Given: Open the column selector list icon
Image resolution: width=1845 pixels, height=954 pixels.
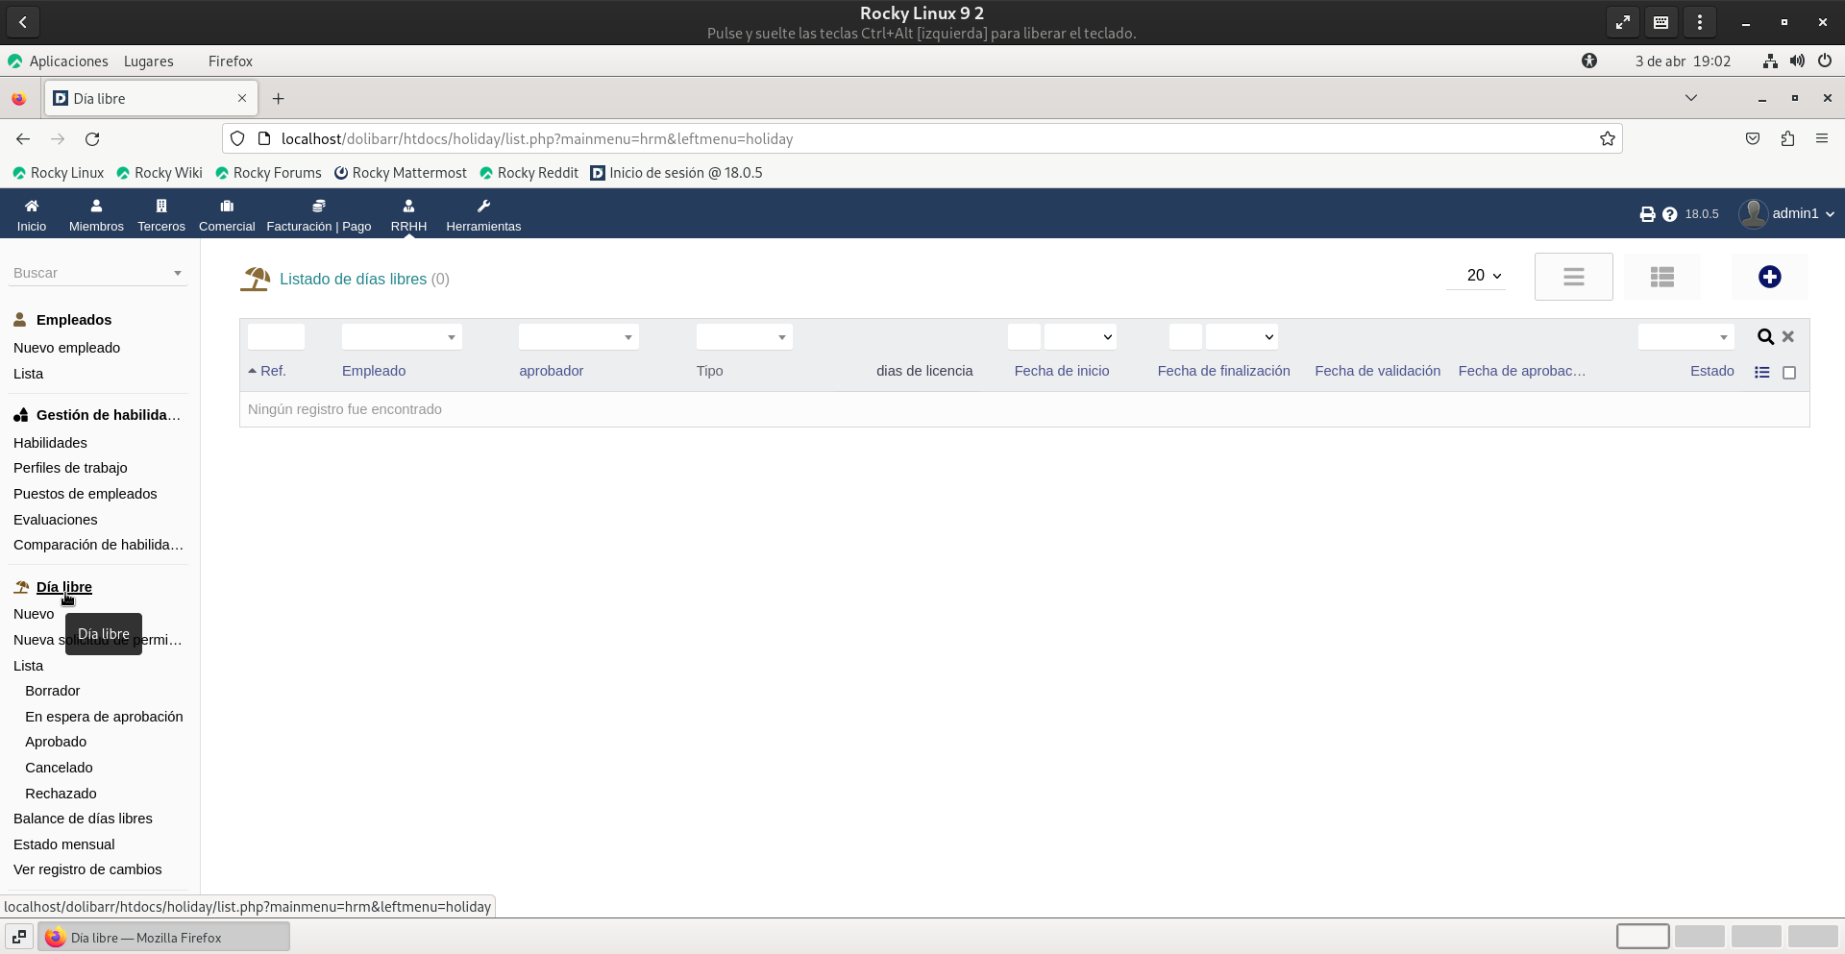Looking at the screenshot, I should pos(1761,372).
